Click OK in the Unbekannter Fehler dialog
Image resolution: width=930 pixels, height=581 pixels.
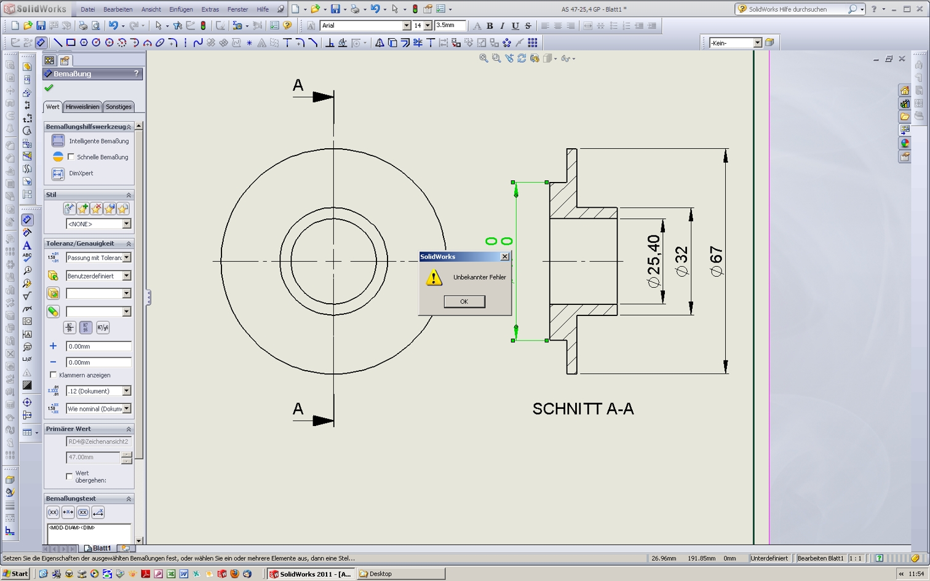464,301
